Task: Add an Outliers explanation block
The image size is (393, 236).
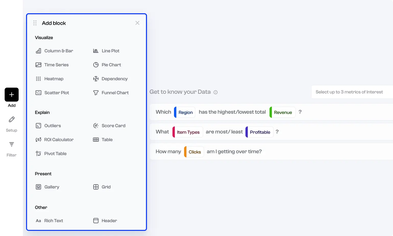Action: pos(53,126)
